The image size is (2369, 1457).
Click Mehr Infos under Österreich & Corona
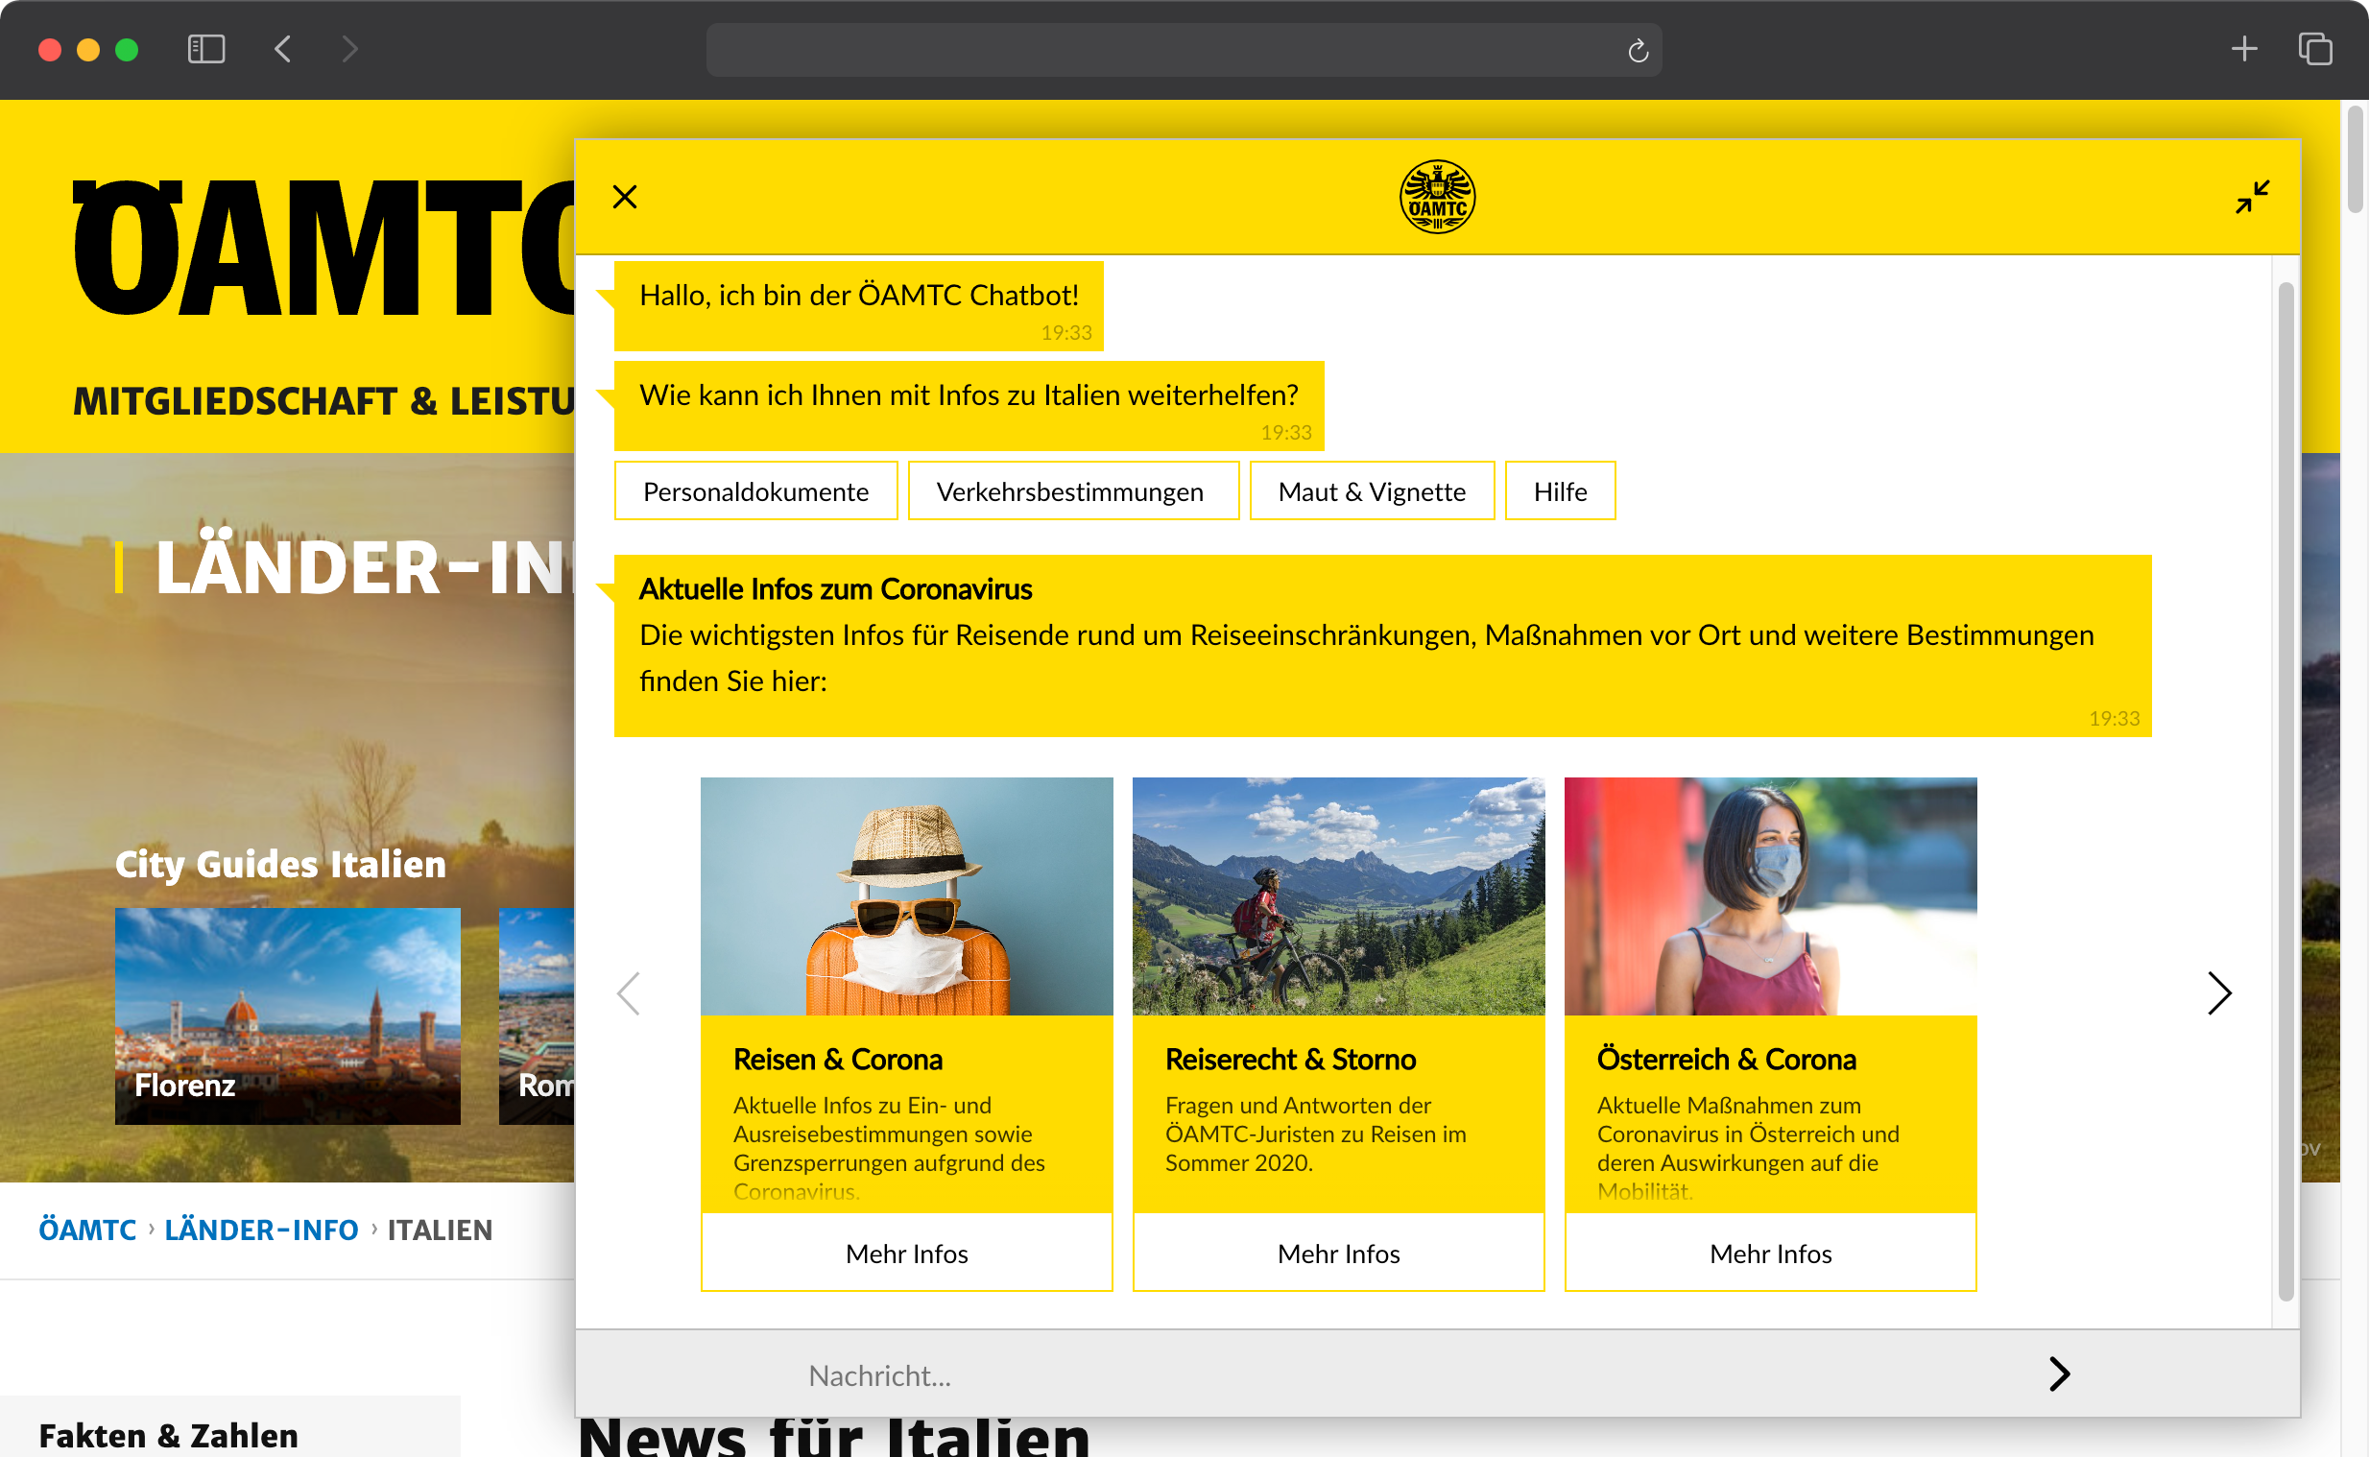(1771, 1253)
